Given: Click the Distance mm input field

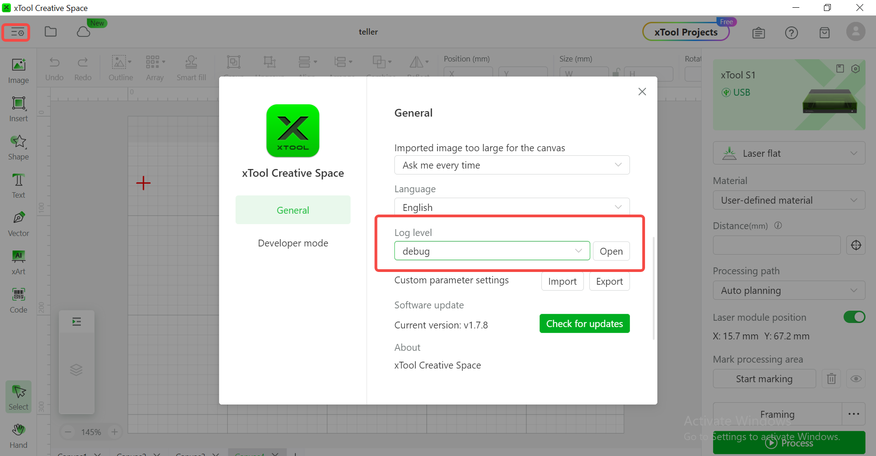Looking at the screenshot, I should point(776,245).
